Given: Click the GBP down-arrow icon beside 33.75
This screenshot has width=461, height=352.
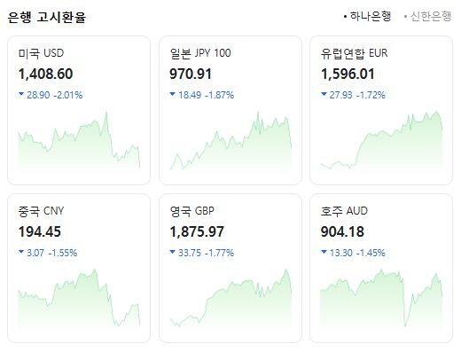Looking at the screenshot, I should coord(173,252).
